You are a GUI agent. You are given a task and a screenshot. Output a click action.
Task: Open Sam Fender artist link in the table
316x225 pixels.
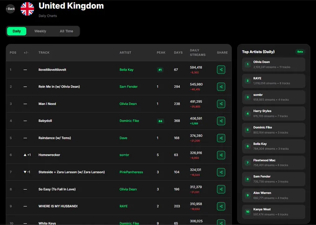tap(128, 87)
